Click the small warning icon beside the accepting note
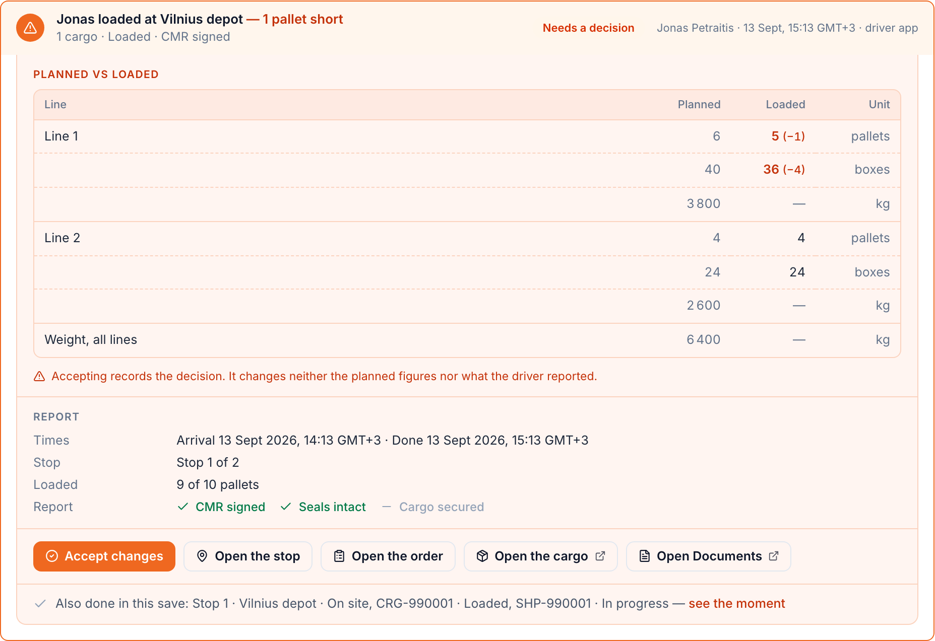935x641 pixels. pos(39,377)
